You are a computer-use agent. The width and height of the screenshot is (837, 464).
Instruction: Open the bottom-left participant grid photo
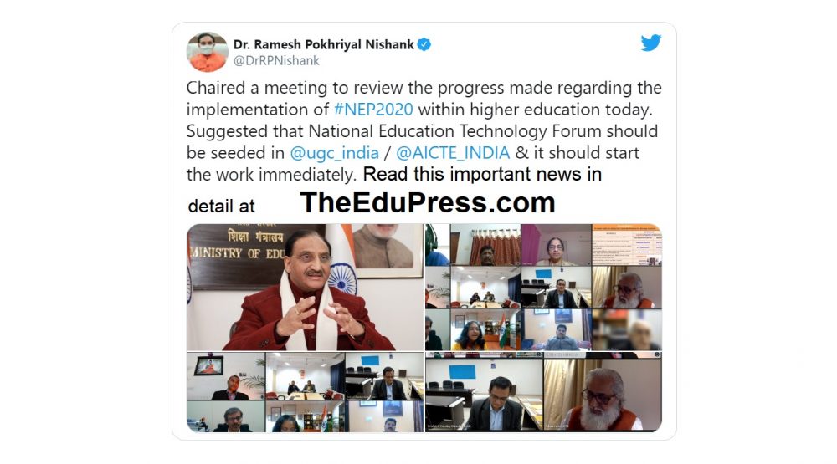click(306, 392)
